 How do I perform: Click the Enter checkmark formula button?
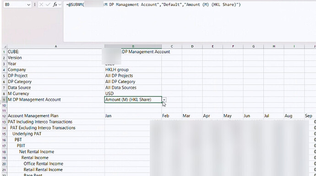click(48, 5)
